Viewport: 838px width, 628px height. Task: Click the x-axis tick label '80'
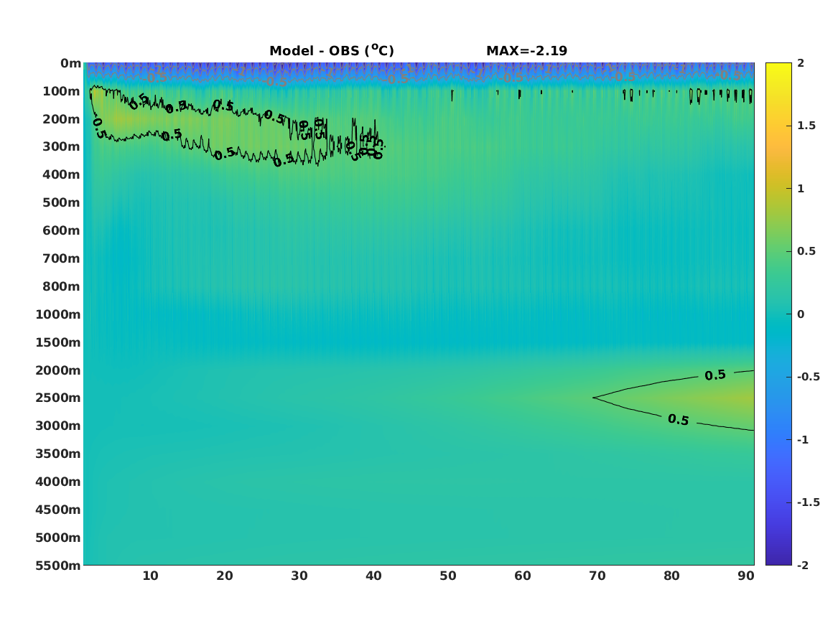[672, 576]
